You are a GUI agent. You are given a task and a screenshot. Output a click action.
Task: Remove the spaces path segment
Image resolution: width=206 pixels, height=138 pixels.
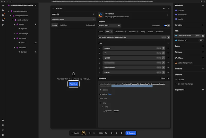(x=168, y=58)
